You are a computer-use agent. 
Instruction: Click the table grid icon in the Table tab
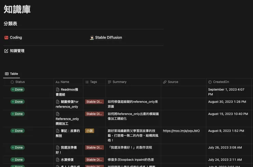[x=7, y=74]
